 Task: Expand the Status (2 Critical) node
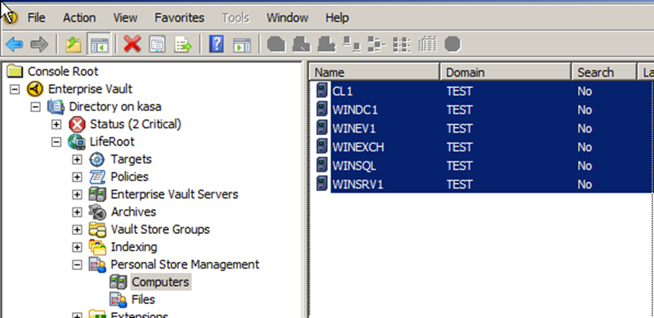point(56,124)
